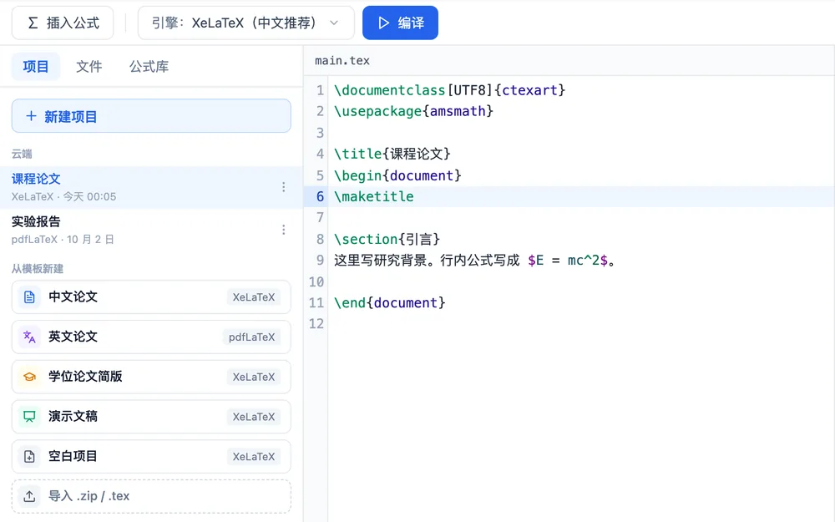Click the document icon of 中文论文 template
The height and width of the screenshot is (522, 835).
[29, 296]
